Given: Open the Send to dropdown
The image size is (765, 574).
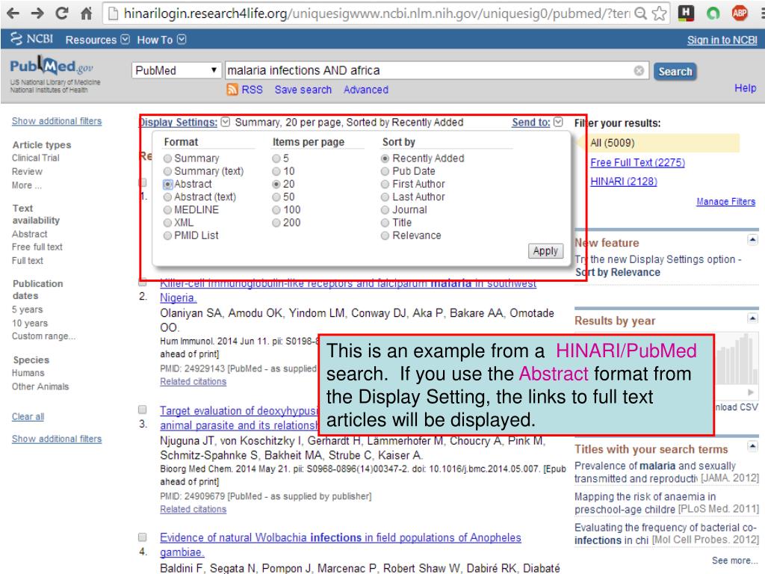Looking at the screenshot, I should (537, 122).
